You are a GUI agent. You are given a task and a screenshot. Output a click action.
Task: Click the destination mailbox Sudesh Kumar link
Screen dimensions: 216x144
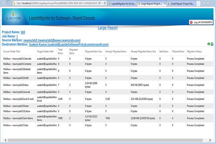tap(69, 44)
